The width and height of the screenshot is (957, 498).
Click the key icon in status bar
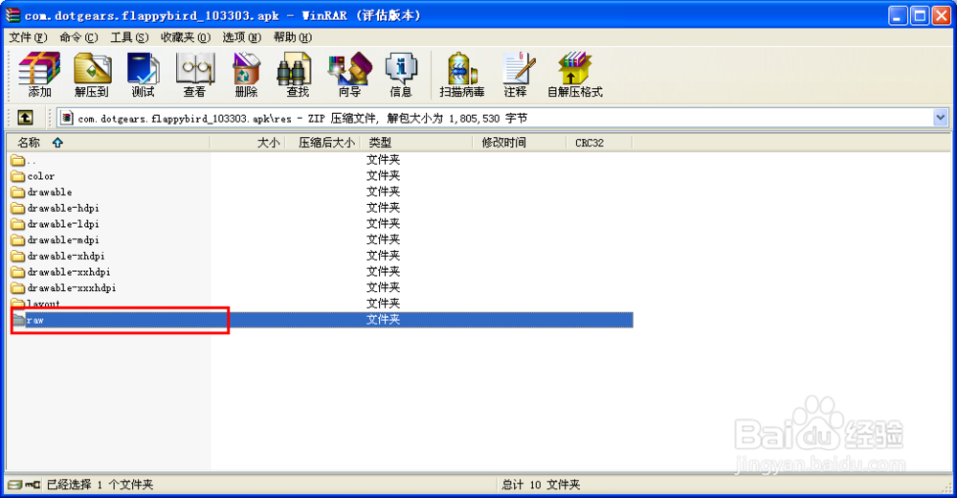(33, 485)
